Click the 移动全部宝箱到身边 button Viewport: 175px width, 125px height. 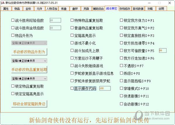[29, 104]
